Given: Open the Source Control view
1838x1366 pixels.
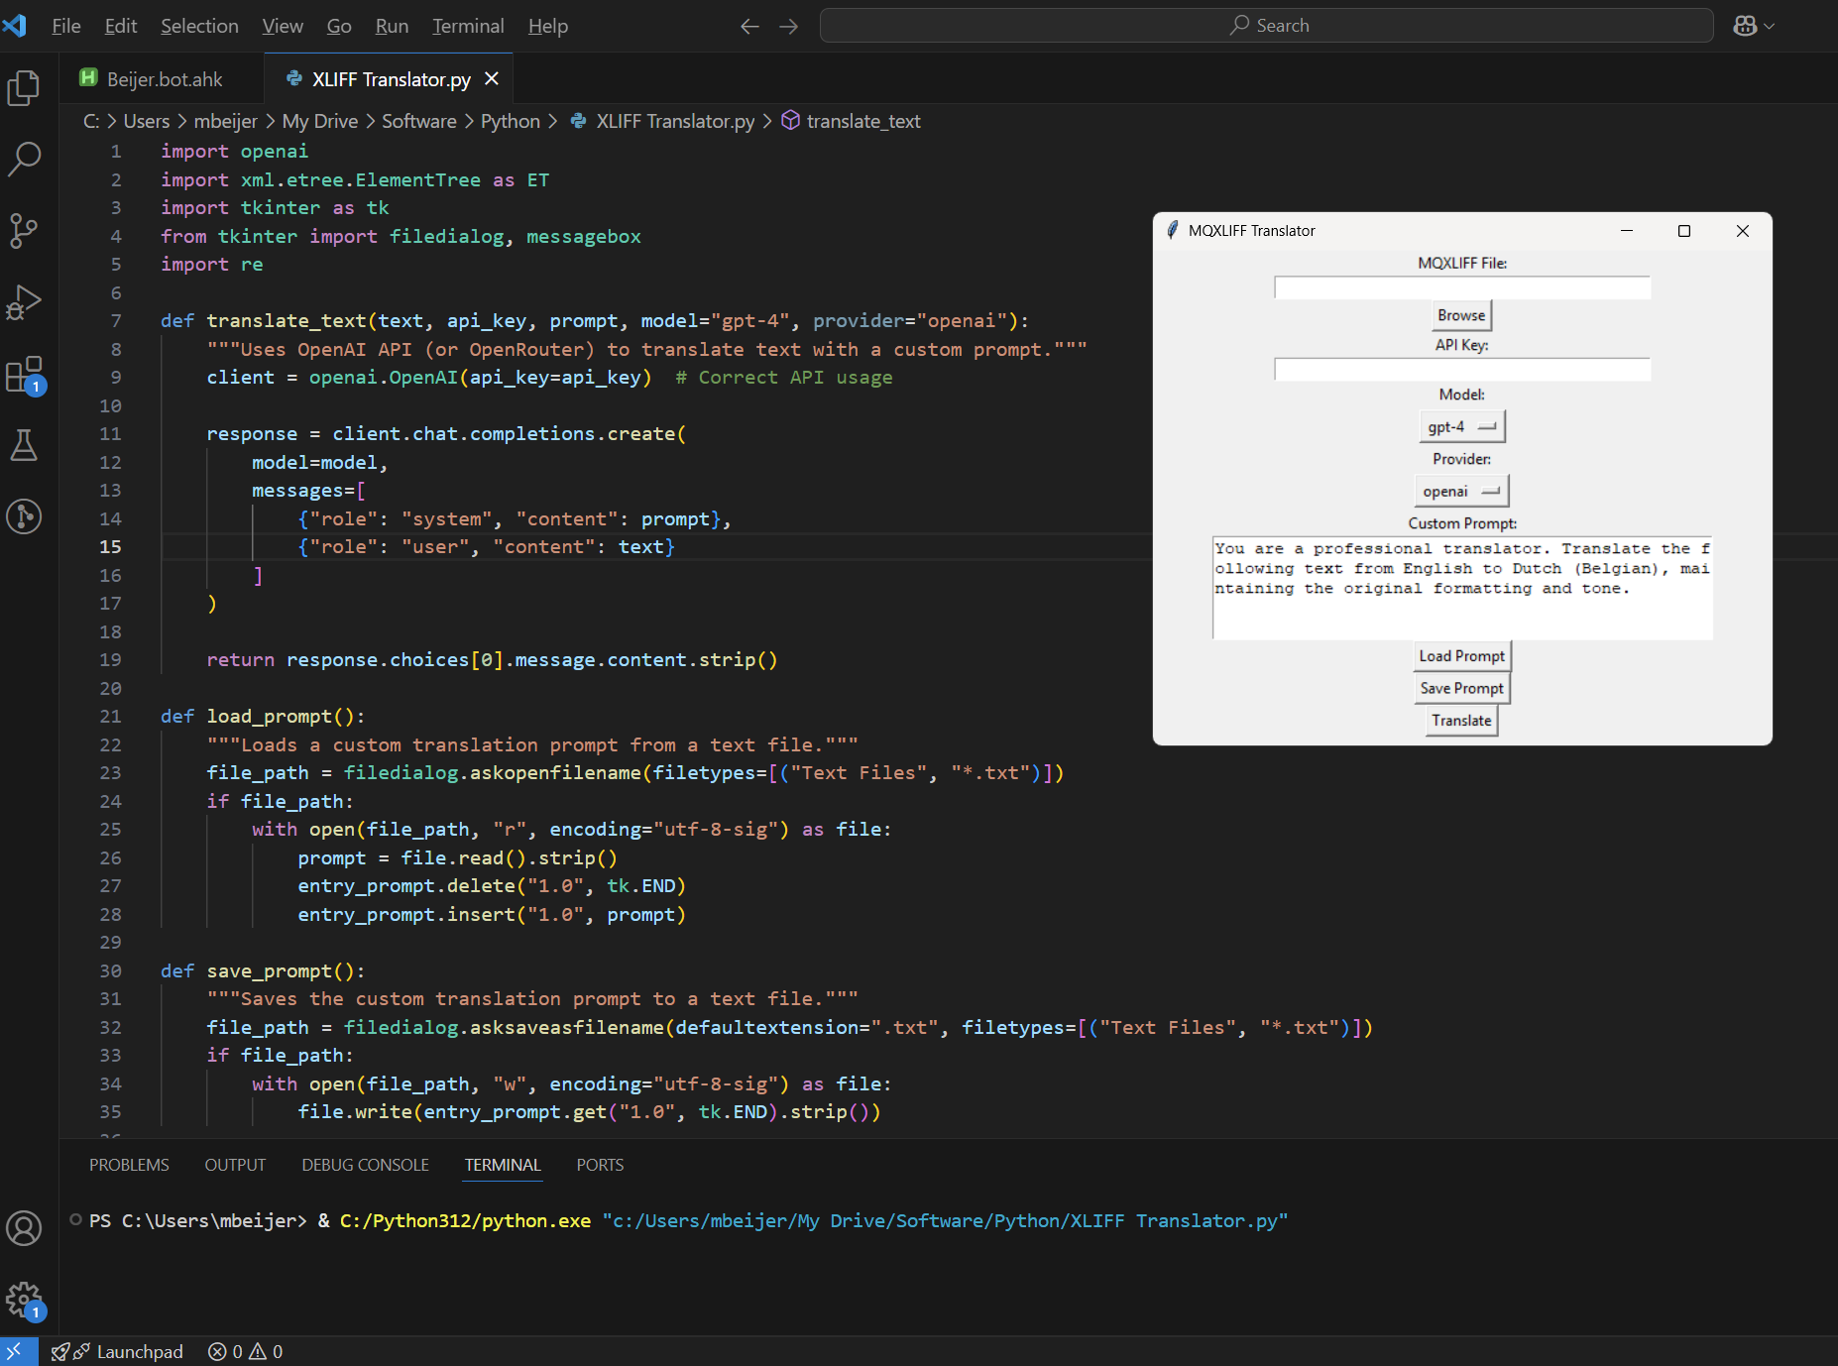Looking at the screenshot, I should (24, 230).
